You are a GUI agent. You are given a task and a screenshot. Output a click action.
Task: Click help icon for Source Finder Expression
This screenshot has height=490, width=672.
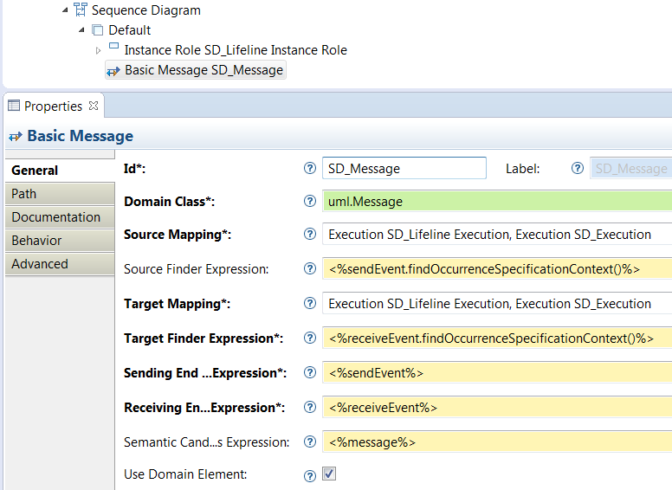click(310, 269)
